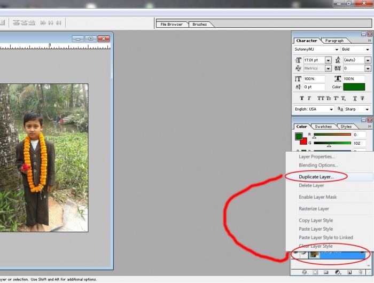374x283 pixels.
Task: Click distribute right edges icon
Action: click(x=59, y=22)
